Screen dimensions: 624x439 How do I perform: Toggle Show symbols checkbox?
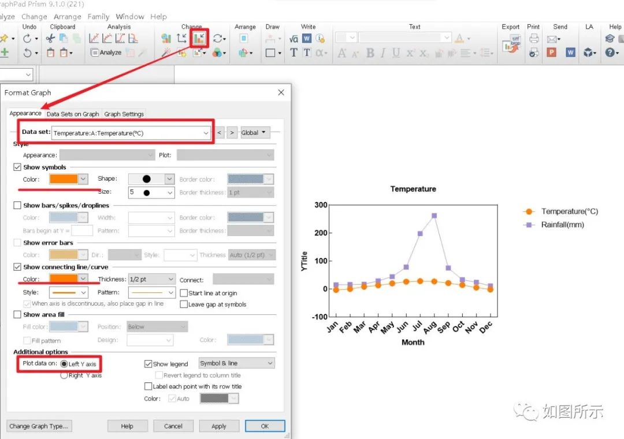[x=17, y=167]
